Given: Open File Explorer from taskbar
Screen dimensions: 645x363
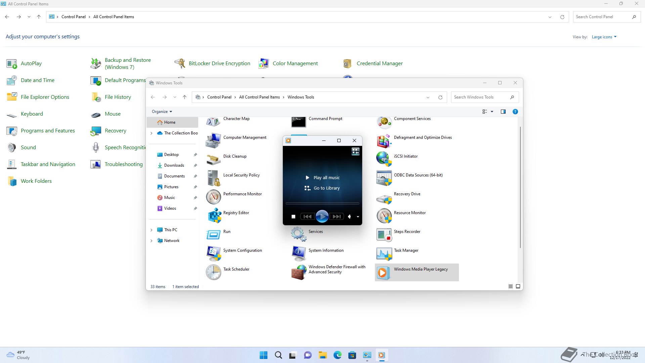Looking at the screenshot, I should point(322,355).
